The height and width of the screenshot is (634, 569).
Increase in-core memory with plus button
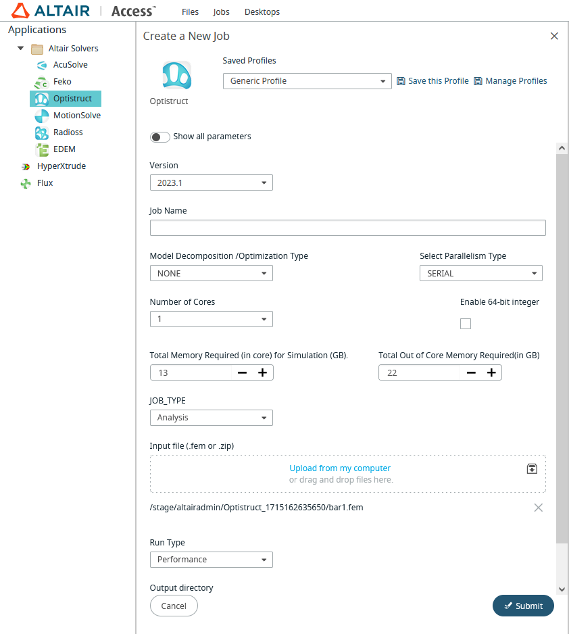[263, 372]
